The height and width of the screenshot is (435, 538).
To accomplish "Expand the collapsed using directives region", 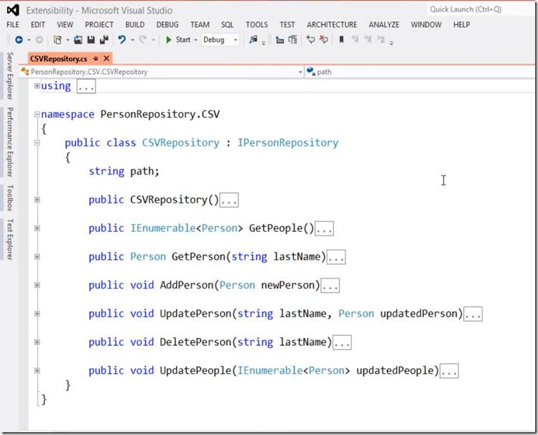I will (37, 85).
